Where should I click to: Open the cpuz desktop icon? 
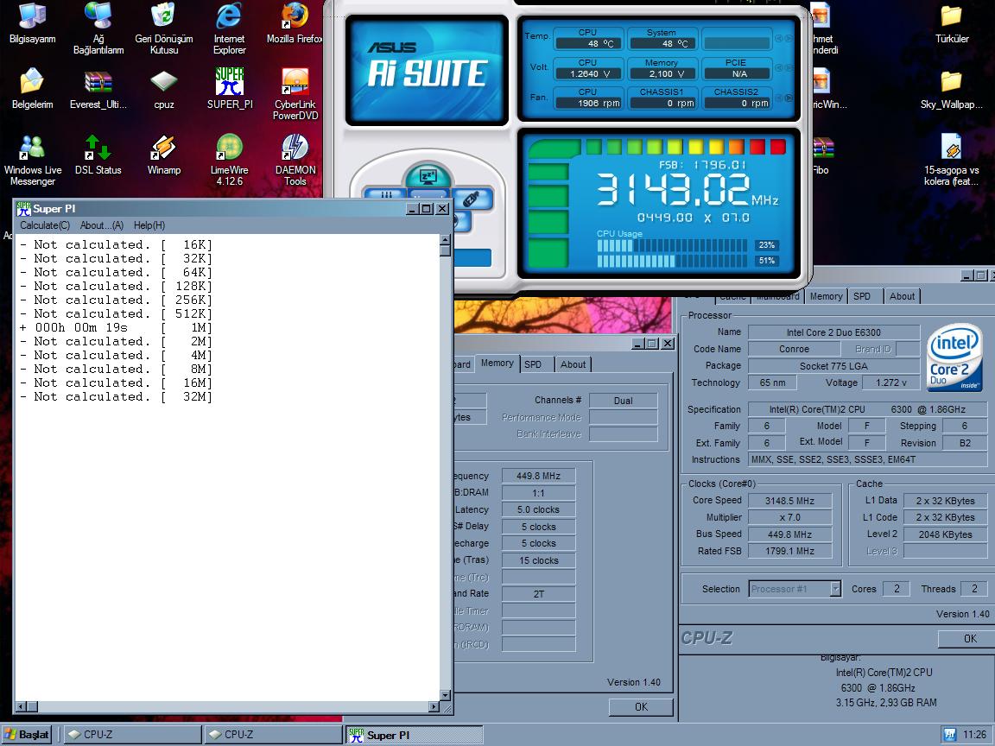[x=164, y=89]
